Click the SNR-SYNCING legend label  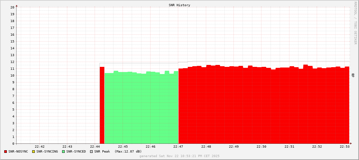[47, 152]
